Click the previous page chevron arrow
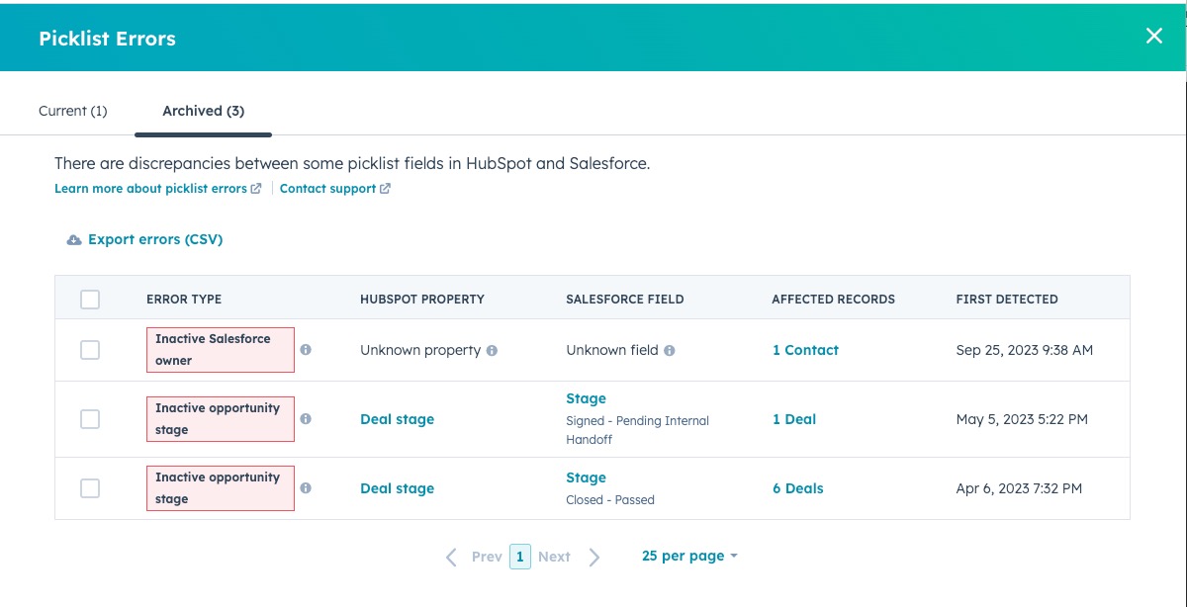Screen dimensions: 1187x607 click(x=451, y=557)
